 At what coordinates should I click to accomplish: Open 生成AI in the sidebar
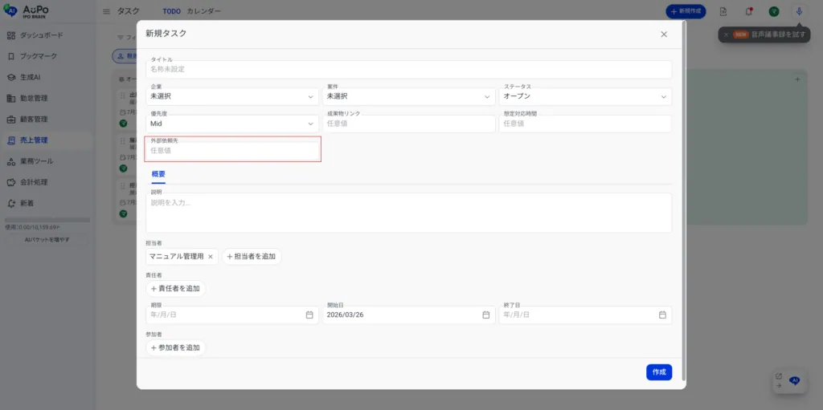coord(31,77)
